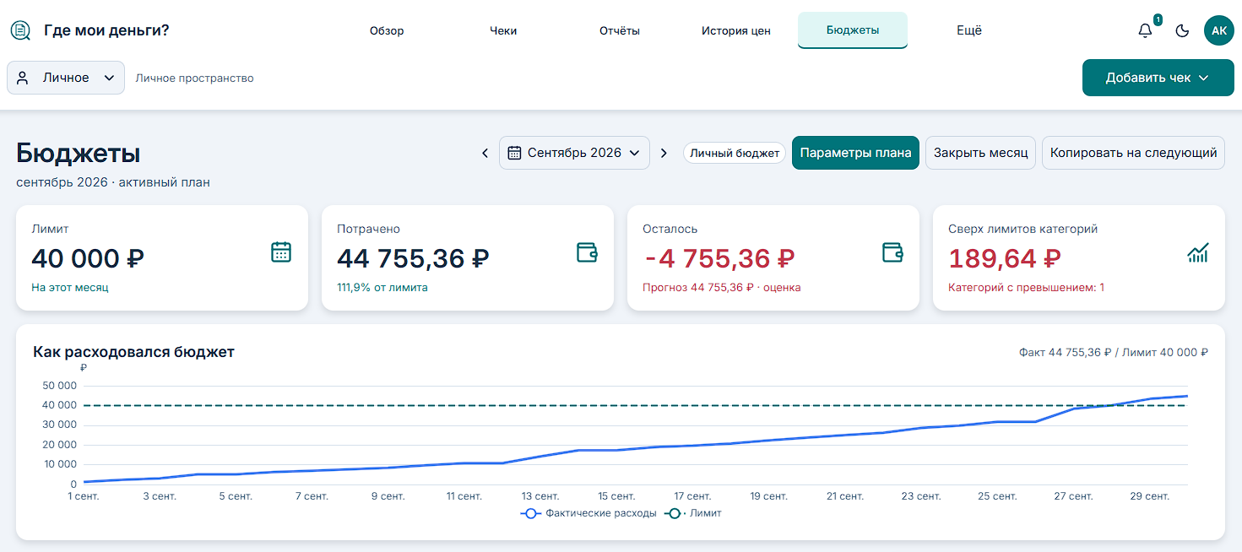Click the Где мои деньги? title

coord(106,30)
